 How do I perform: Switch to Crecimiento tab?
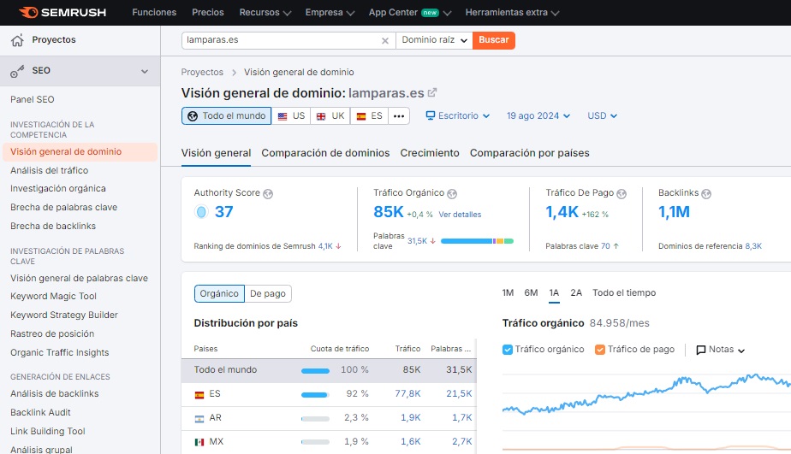[x=430, y=153]
